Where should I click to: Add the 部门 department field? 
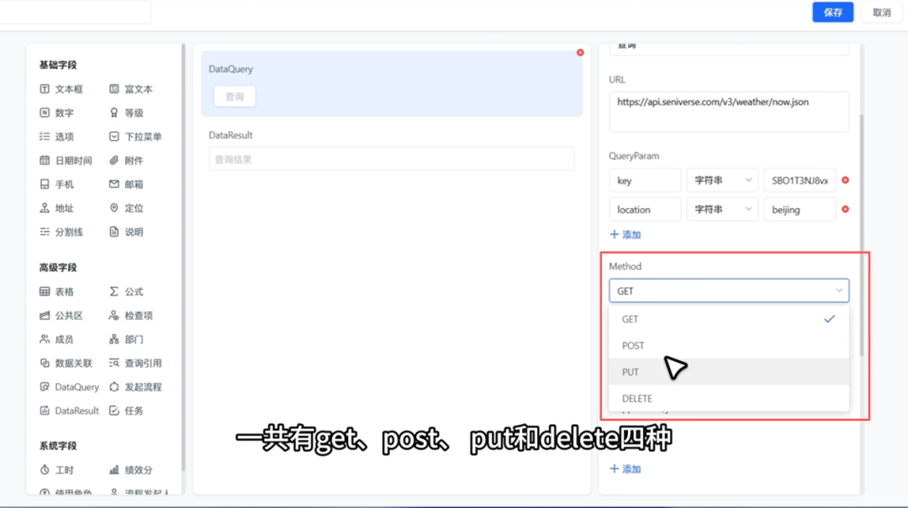(126, 339)
